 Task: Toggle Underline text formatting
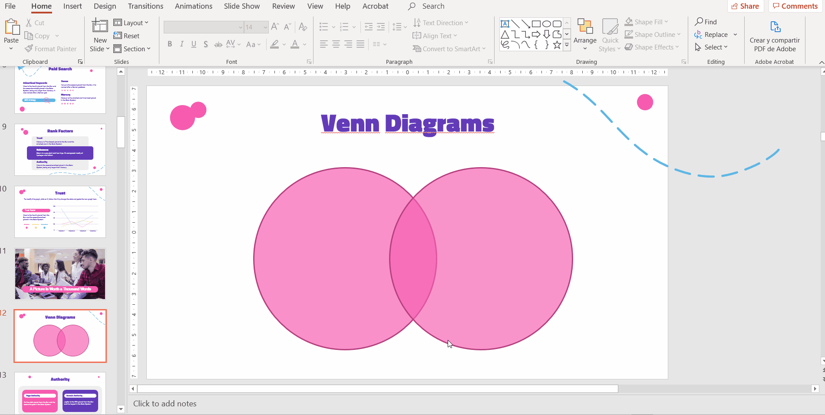click(194, 44)
